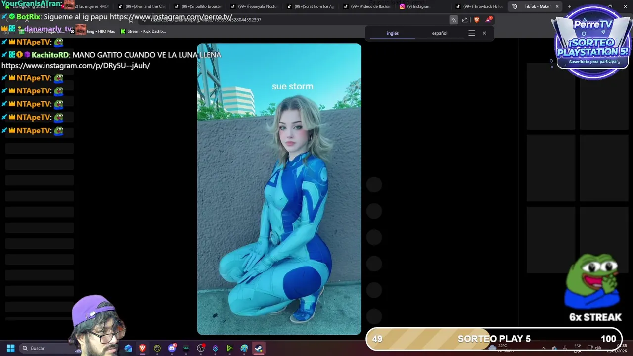Close the translate popup

coord(484,33)
